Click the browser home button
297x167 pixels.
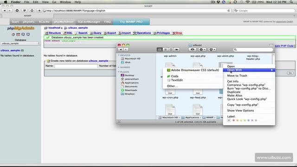click(x=32, y=11)
